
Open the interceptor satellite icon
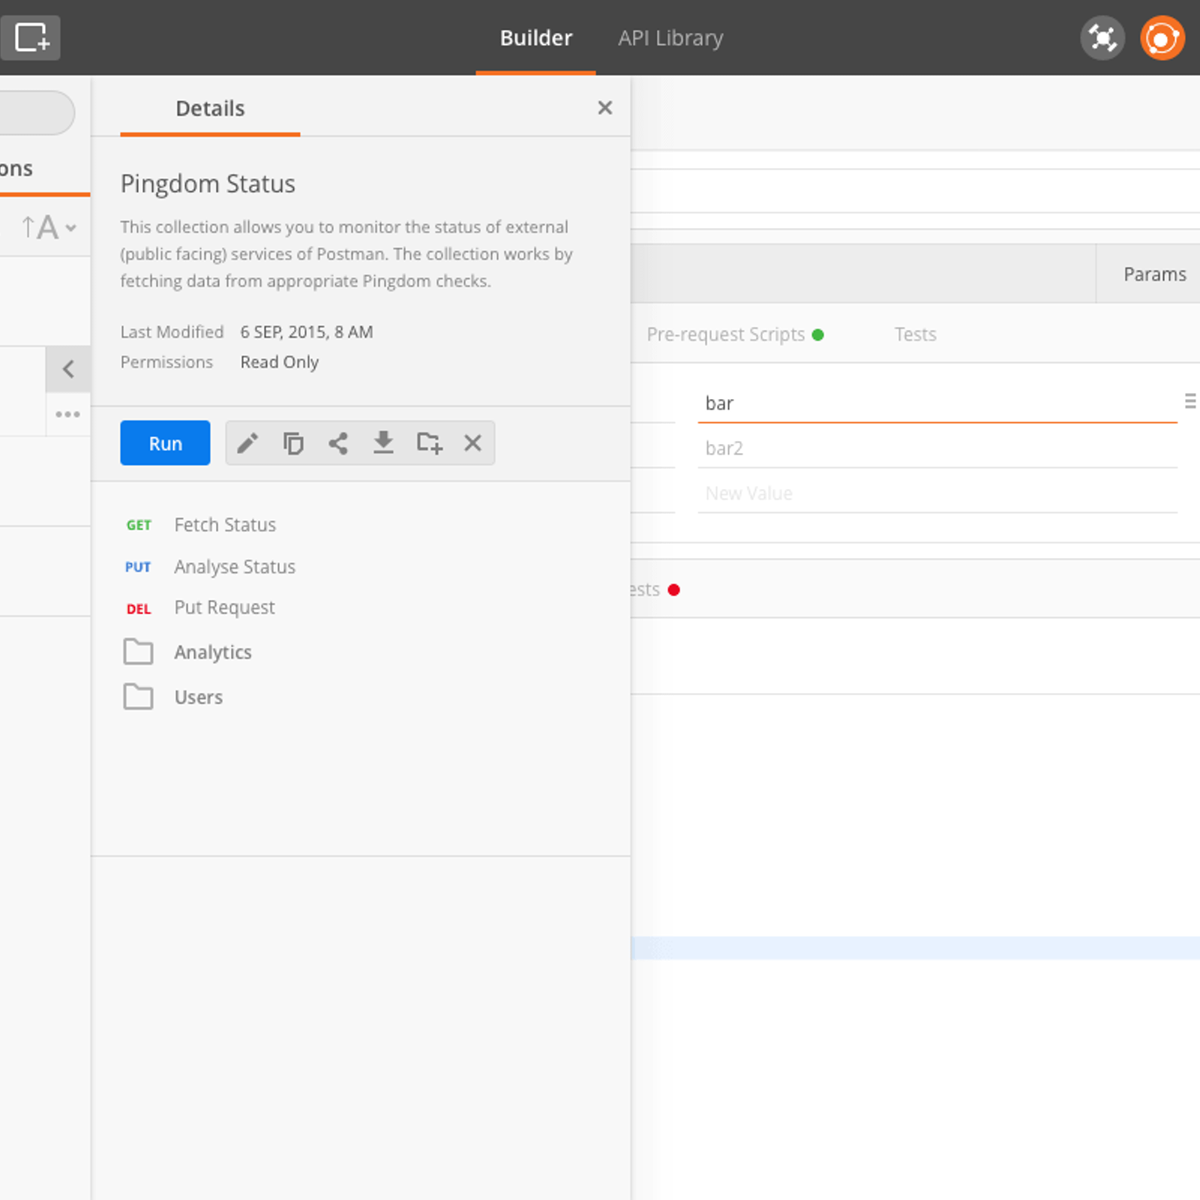pyautogui.click(x=1102, y=37)
